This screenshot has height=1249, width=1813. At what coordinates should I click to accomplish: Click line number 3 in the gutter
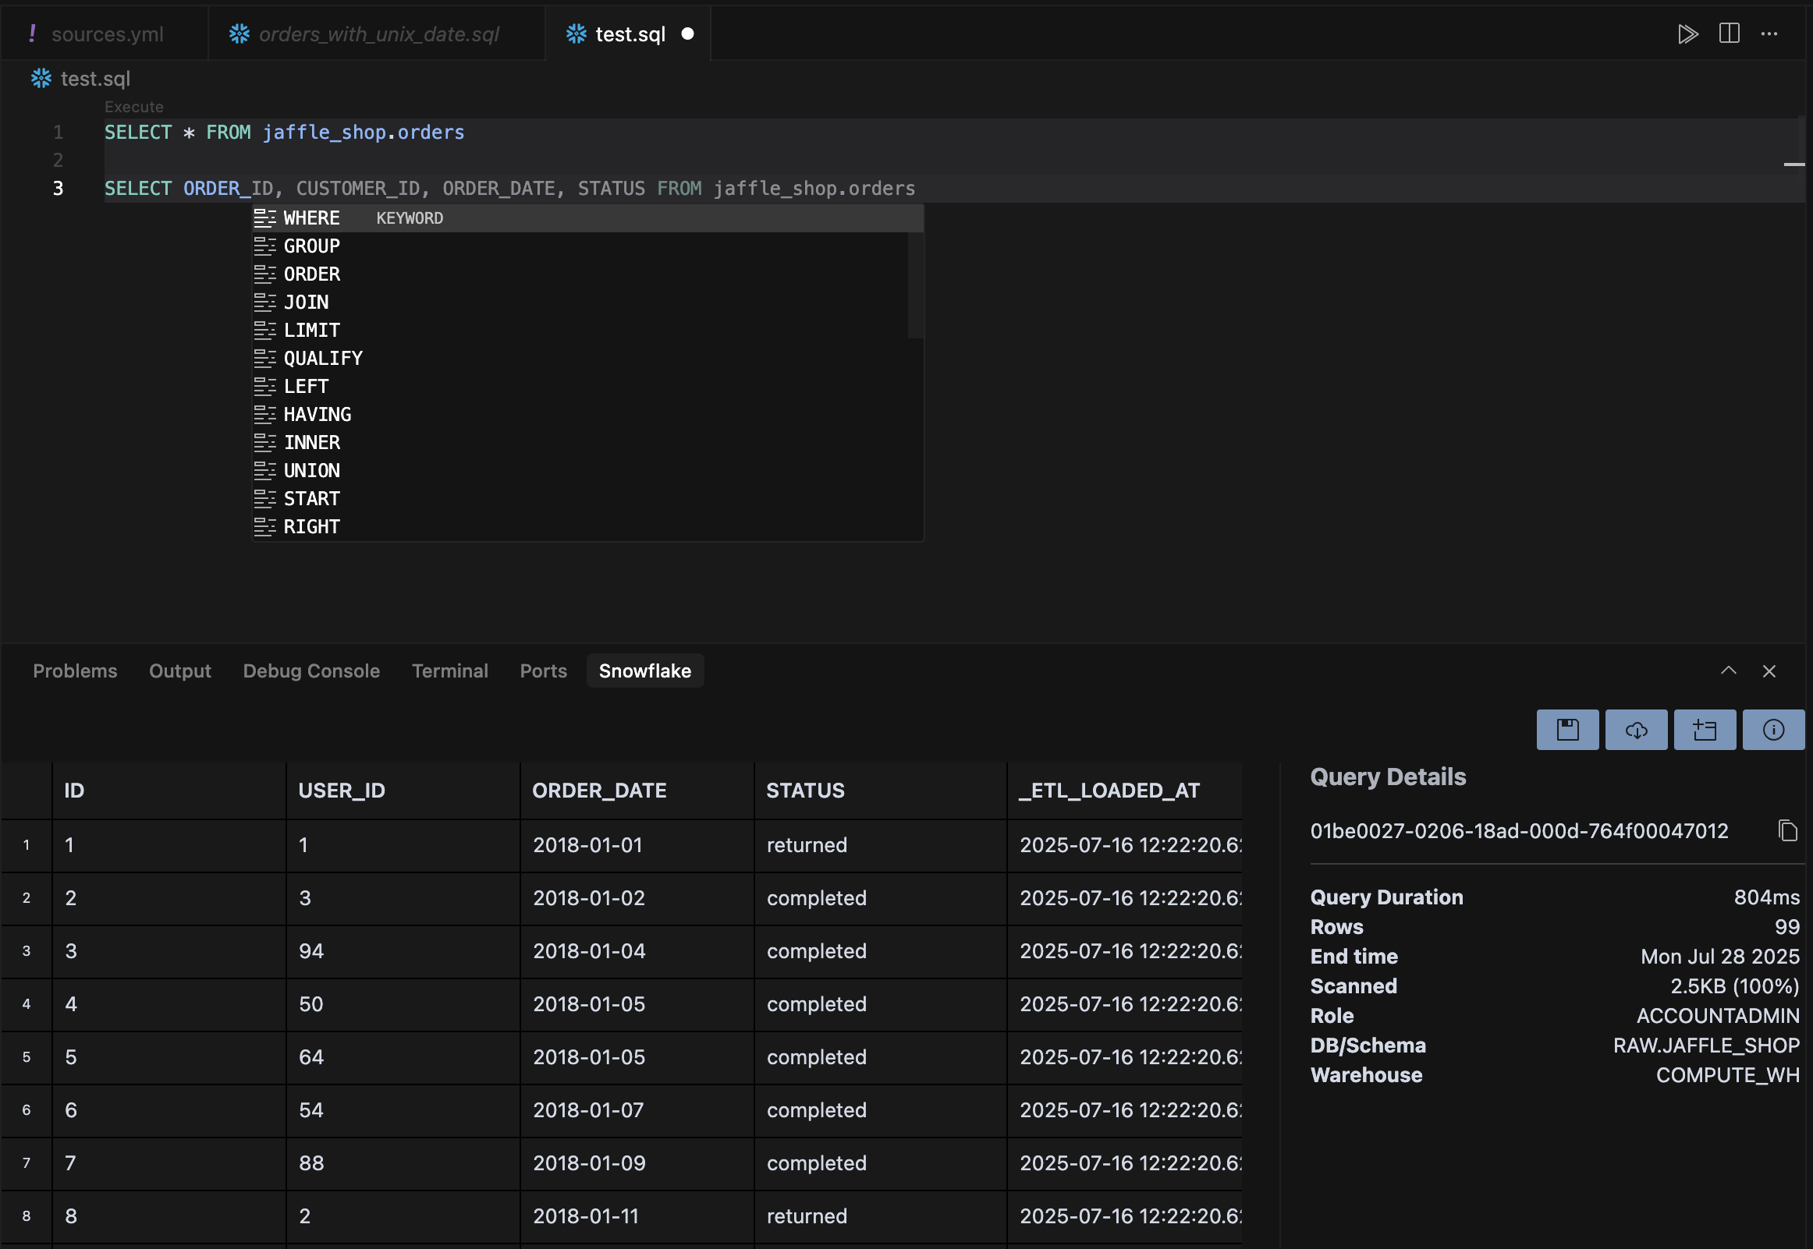[58, 189]
